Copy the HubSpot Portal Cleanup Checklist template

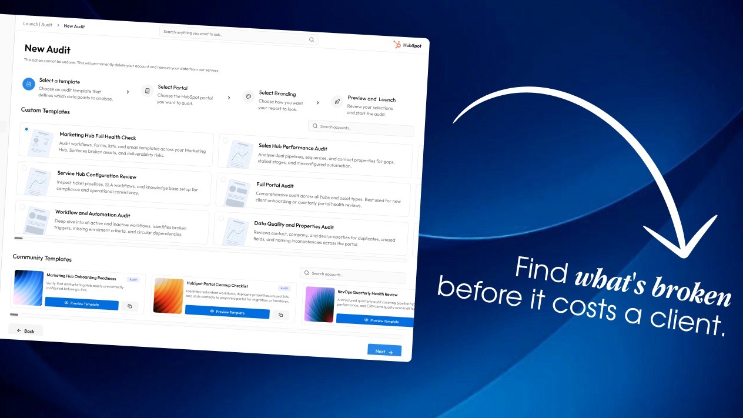[x=280, y=315]
